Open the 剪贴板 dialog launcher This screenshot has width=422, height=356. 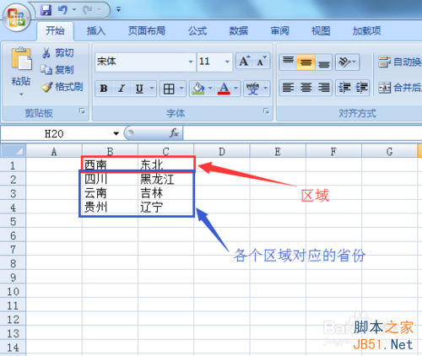82,111
